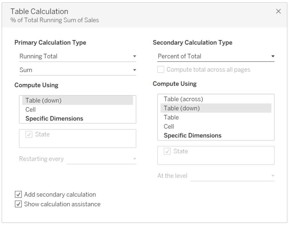Select Table (across) in secondary Compute Using
The height and width of the screenshot is (225, 289).
pyautogui.click(x=183, y=99)
